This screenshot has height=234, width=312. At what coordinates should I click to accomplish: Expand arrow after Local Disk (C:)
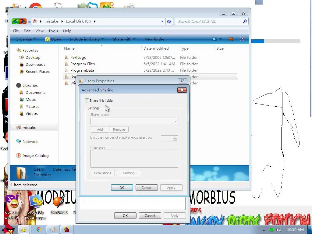[94, 22]
